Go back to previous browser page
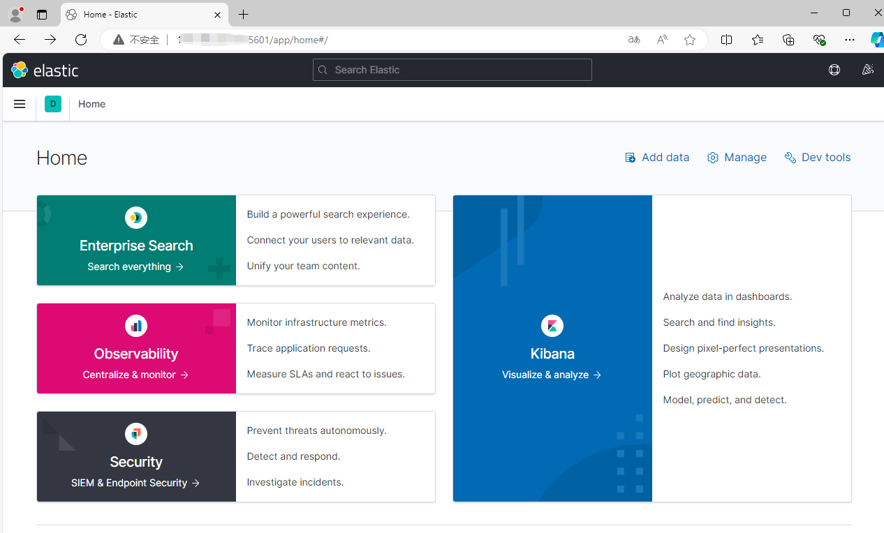The width and height of the screenshot is (884, 533). (20, 40)
